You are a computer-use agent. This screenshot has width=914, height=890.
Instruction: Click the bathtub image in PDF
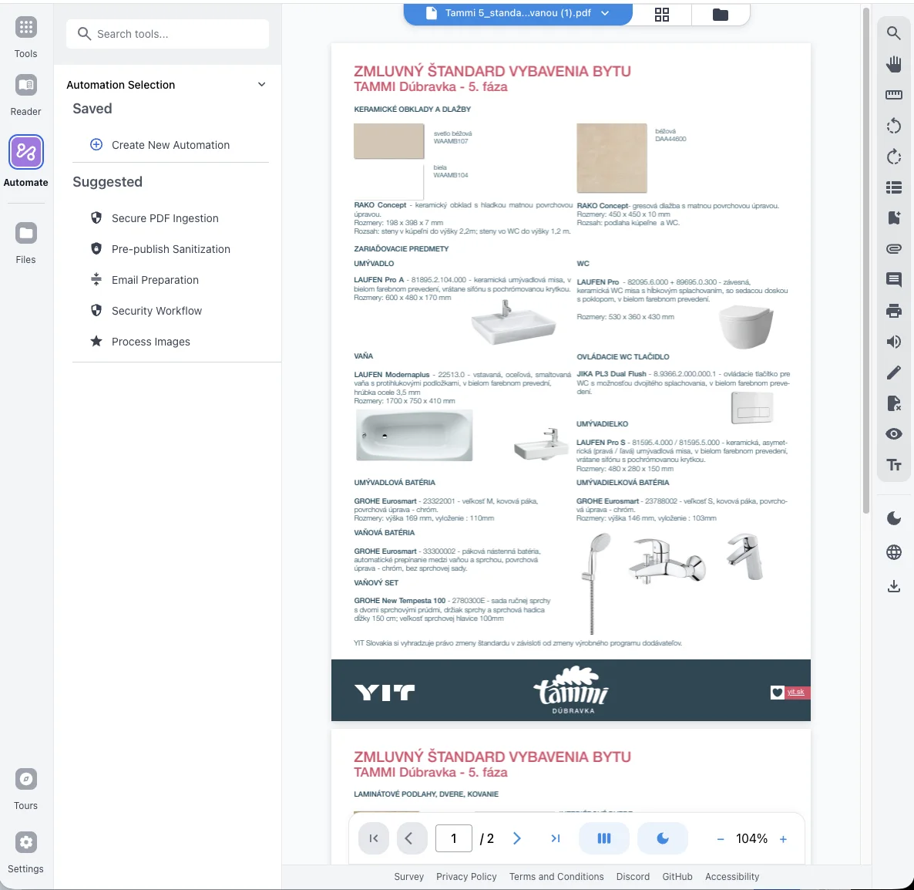coord(414,435)
